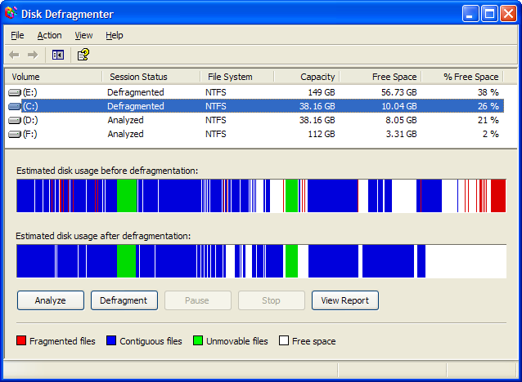Open the View menu
The image size is (522, 382).
pyautogui.click(x=83, y=35)
